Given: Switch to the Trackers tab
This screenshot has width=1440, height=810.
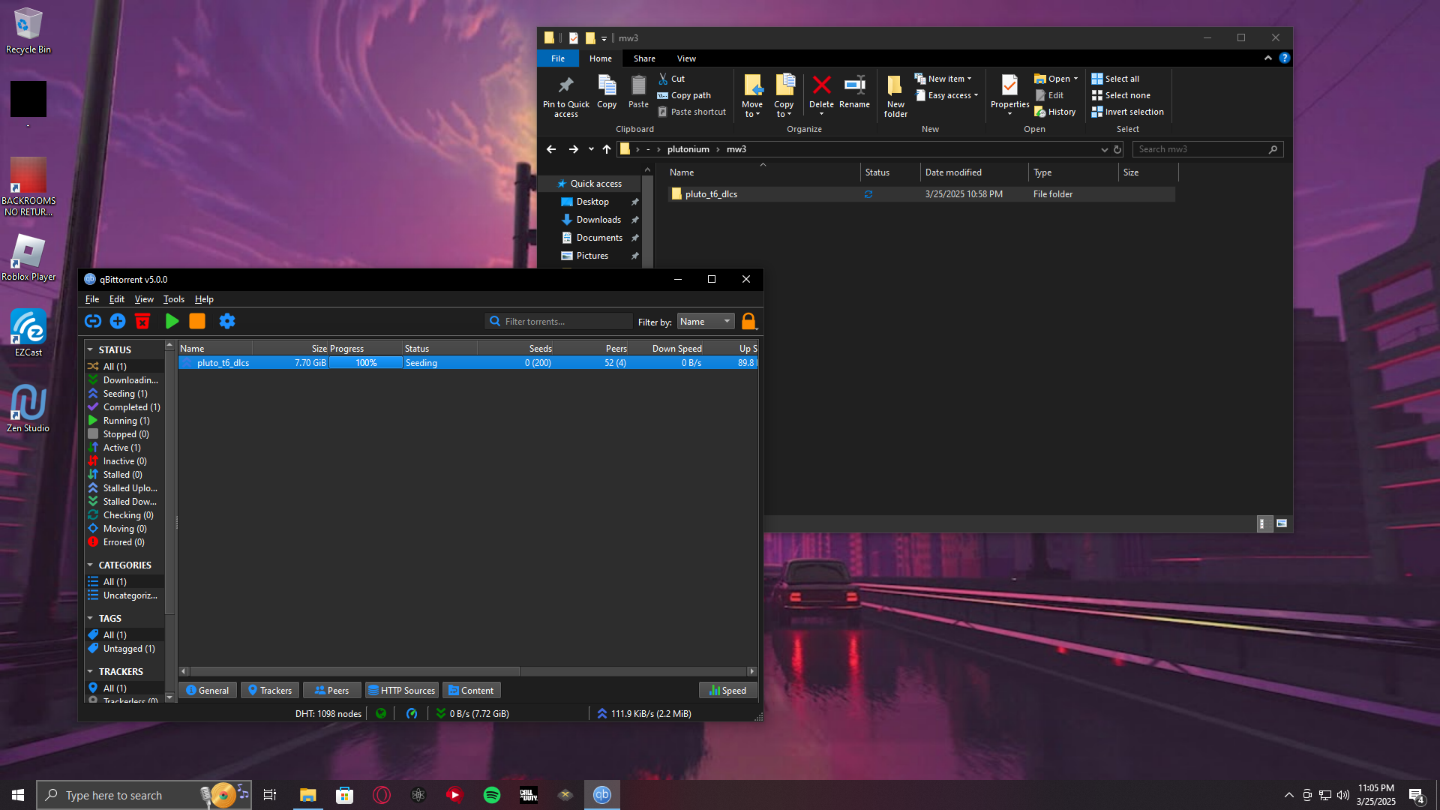Looking at the screenshot, I should (270, 690).
